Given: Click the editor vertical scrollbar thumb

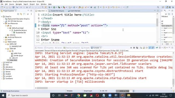Looking at the screenshot, I should 157,22.
